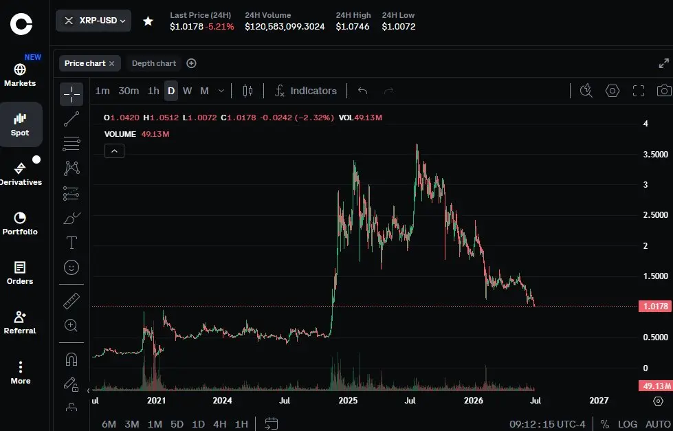Open the XRP-USD pair selector dropdown
The image size is (673, 431).
pyautogui.click(x=93, y=21)
